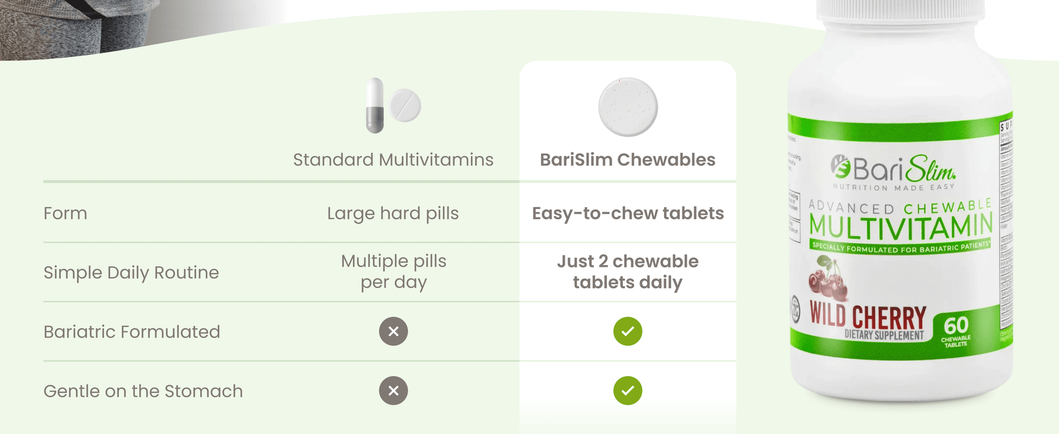The height and width of the screenshot is (434, 1059).
Task: Click the BariSlim logo on the bottle
Action: pos(893,169)
